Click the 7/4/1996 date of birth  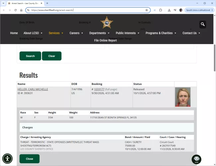click(77, 89)
